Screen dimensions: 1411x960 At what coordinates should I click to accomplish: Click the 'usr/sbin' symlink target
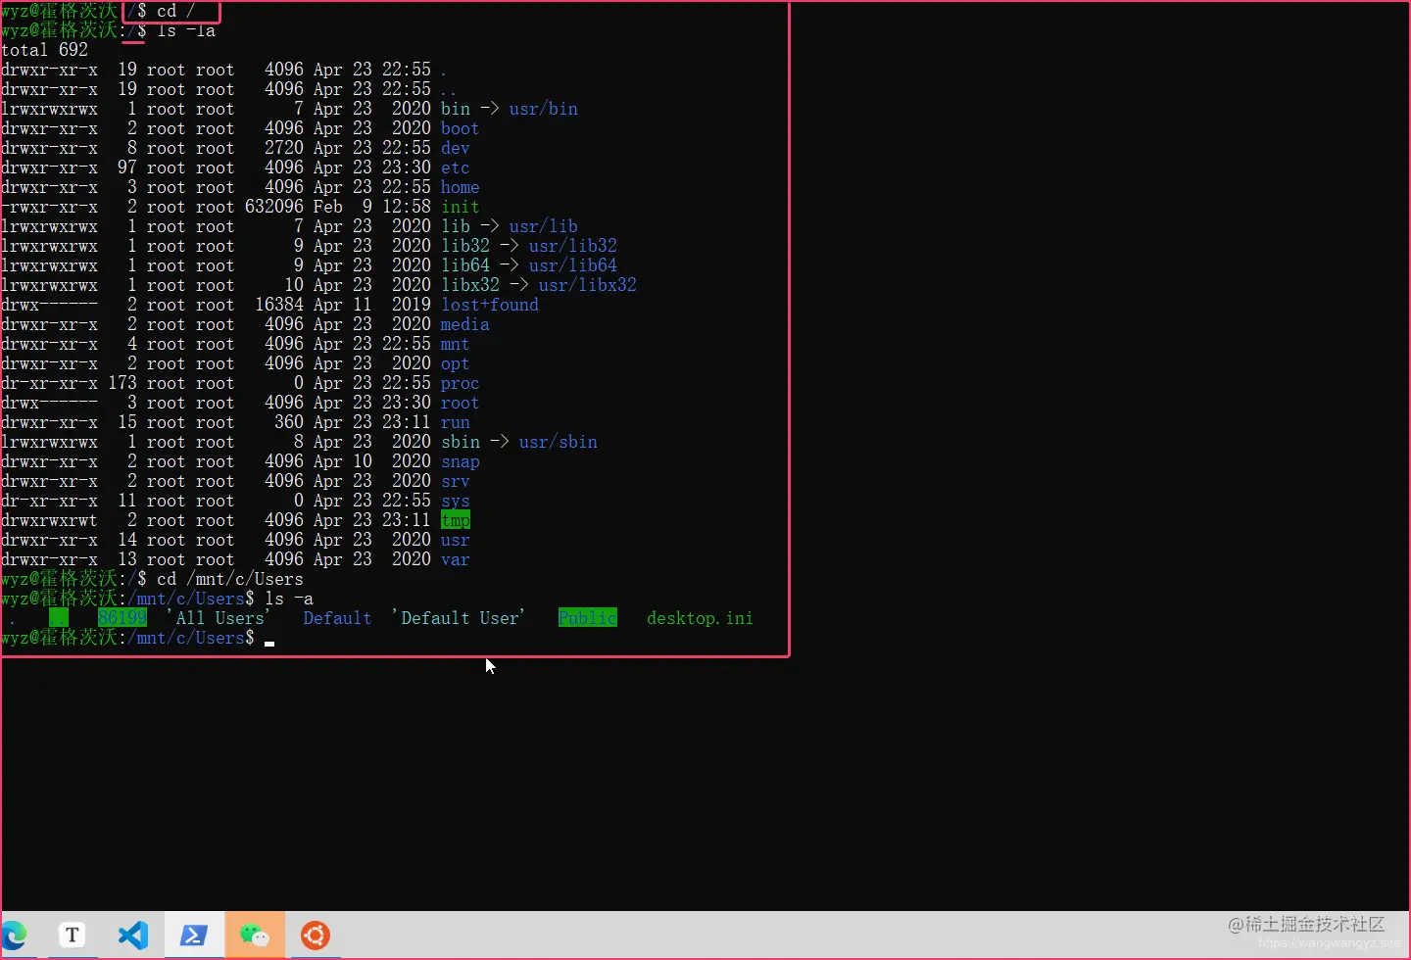(558, 442)
